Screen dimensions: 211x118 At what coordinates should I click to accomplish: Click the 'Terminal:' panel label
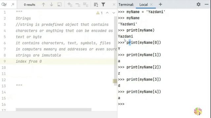(x=126, y=5)
